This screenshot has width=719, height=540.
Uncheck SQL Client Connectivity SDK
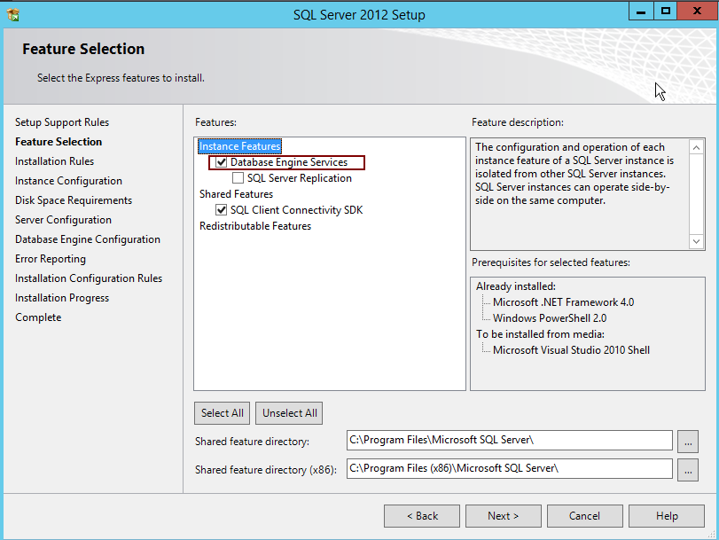click(222, 210)
